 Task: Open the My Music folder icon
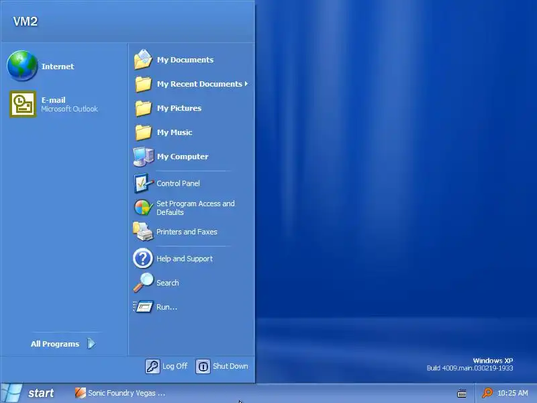(143, 132)
